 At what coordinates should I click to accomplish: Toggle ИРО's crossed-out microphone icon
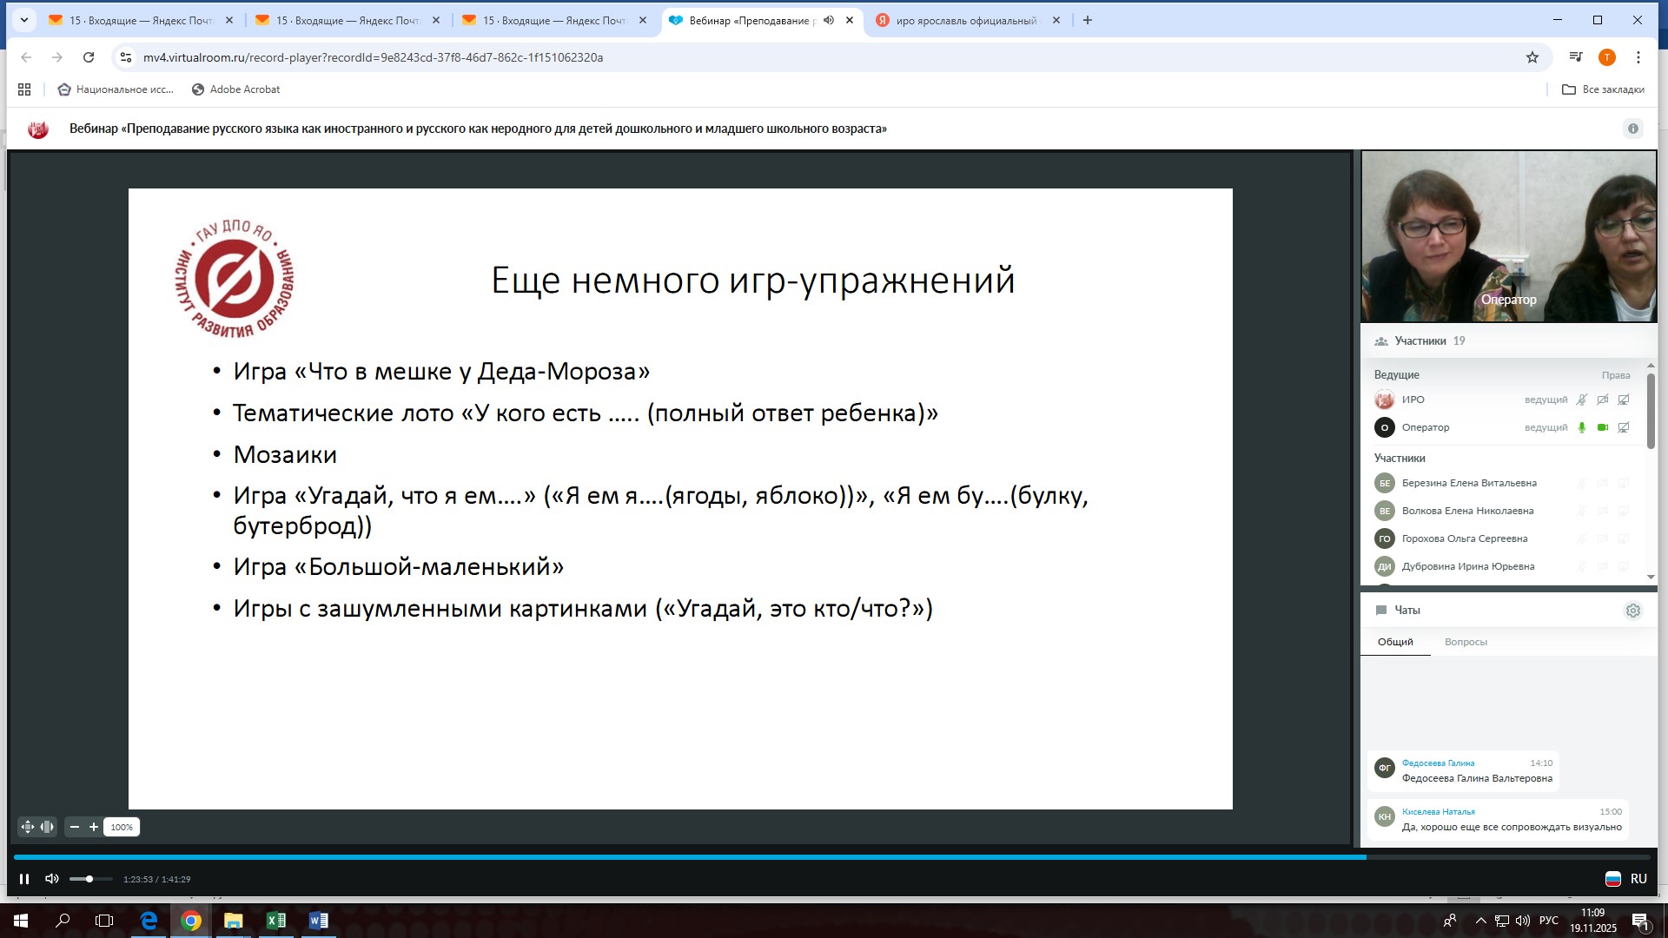(x=1581, y=400)
